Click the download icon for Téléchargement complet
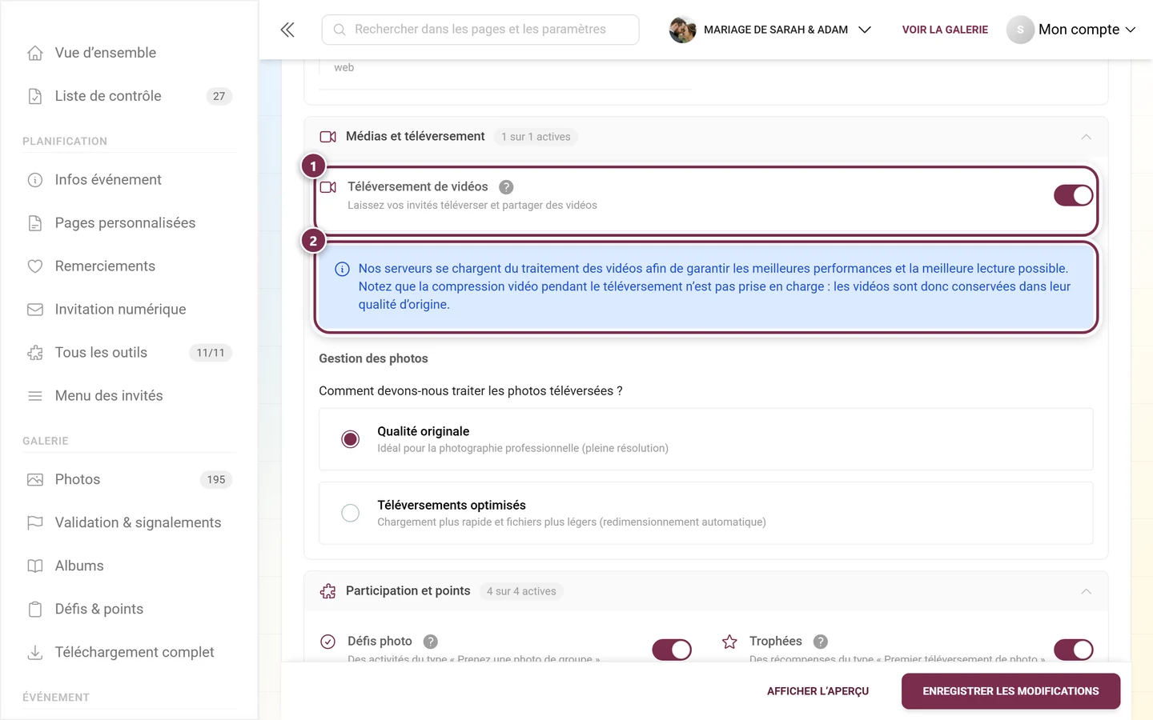Screen dimensions: 1153x720 35,653
